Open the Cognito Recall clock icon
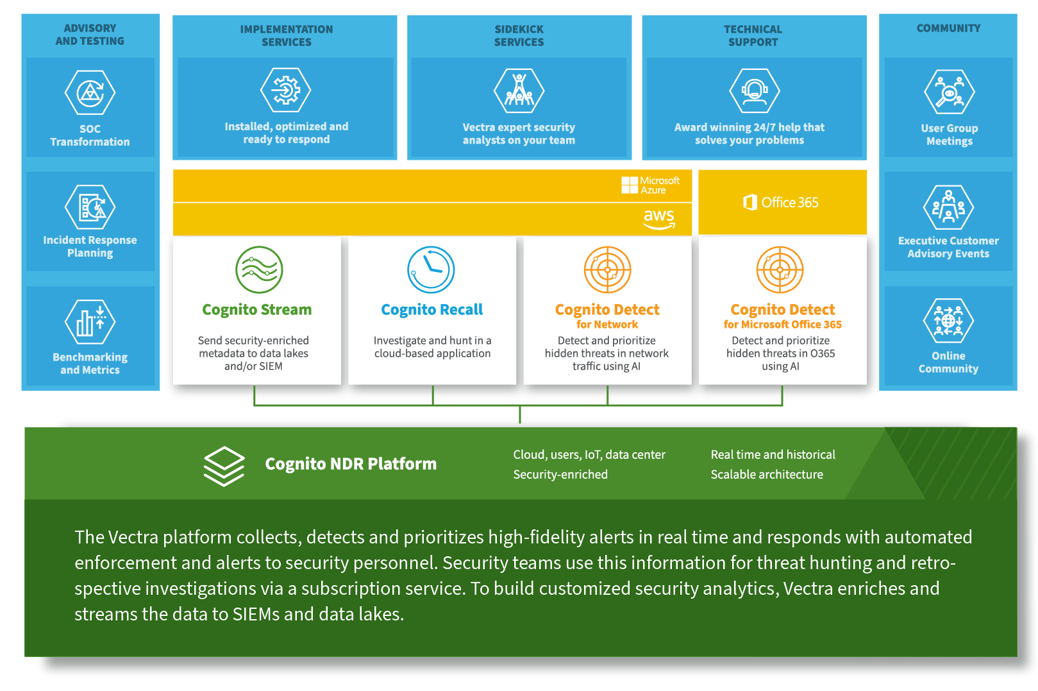Screen dimensions: 1038x691 [431, 269]
